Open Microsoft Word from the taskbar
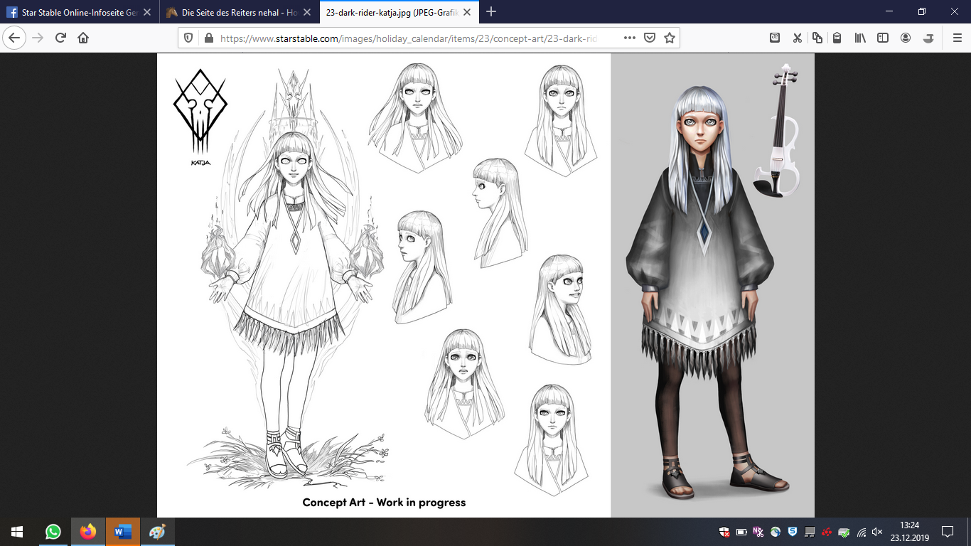 [123, 532]
